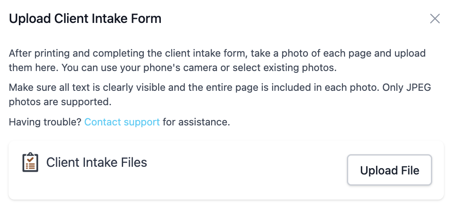This screenshot has width=452, height=205.
Task: Click the word 'Files' in the card label
Action: pyautogui.click(x=134, y=162)
